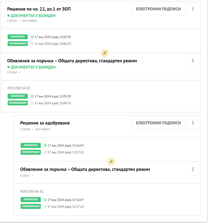
Task: Open second Обявление за поръчка title F228367
Action: 85,169
